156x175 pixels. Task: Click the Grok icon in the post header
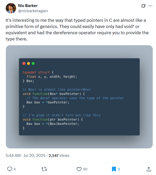pos(143,6)
